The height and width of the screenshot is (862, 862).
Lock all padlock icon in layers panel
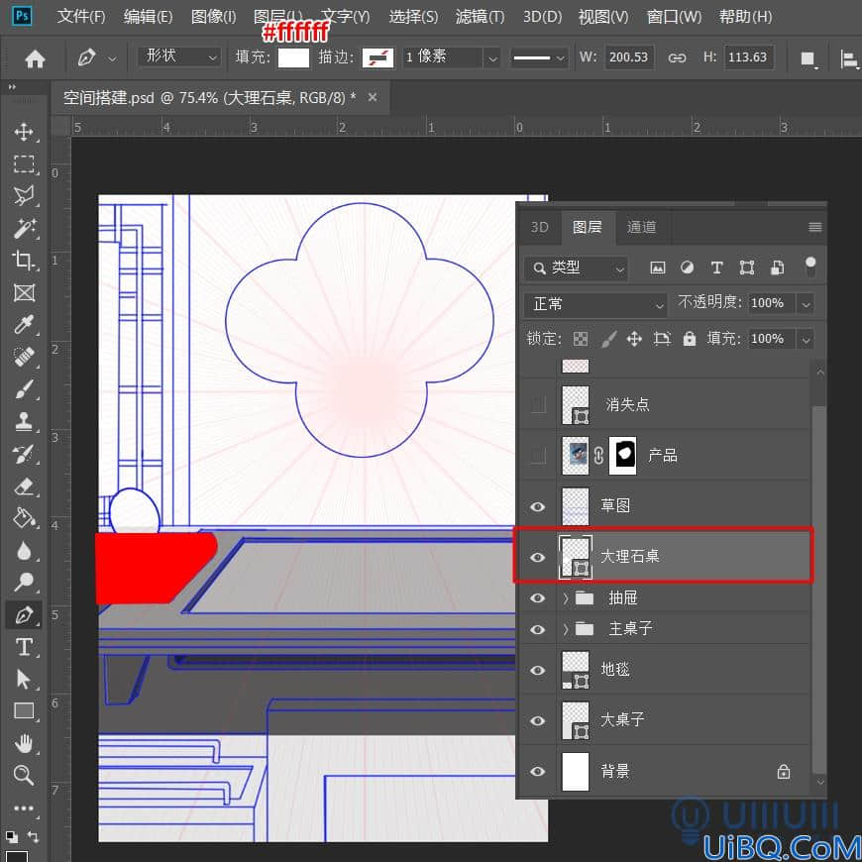tap(690, 339)
